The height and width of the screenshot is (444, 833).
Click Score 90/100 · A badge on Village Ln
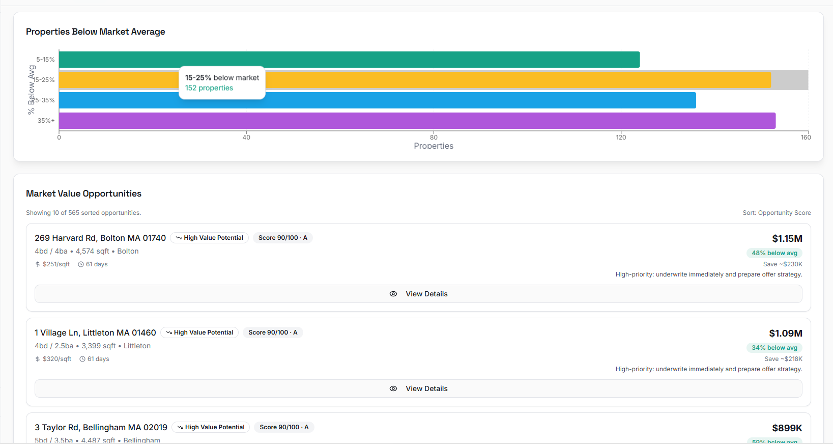273,332
